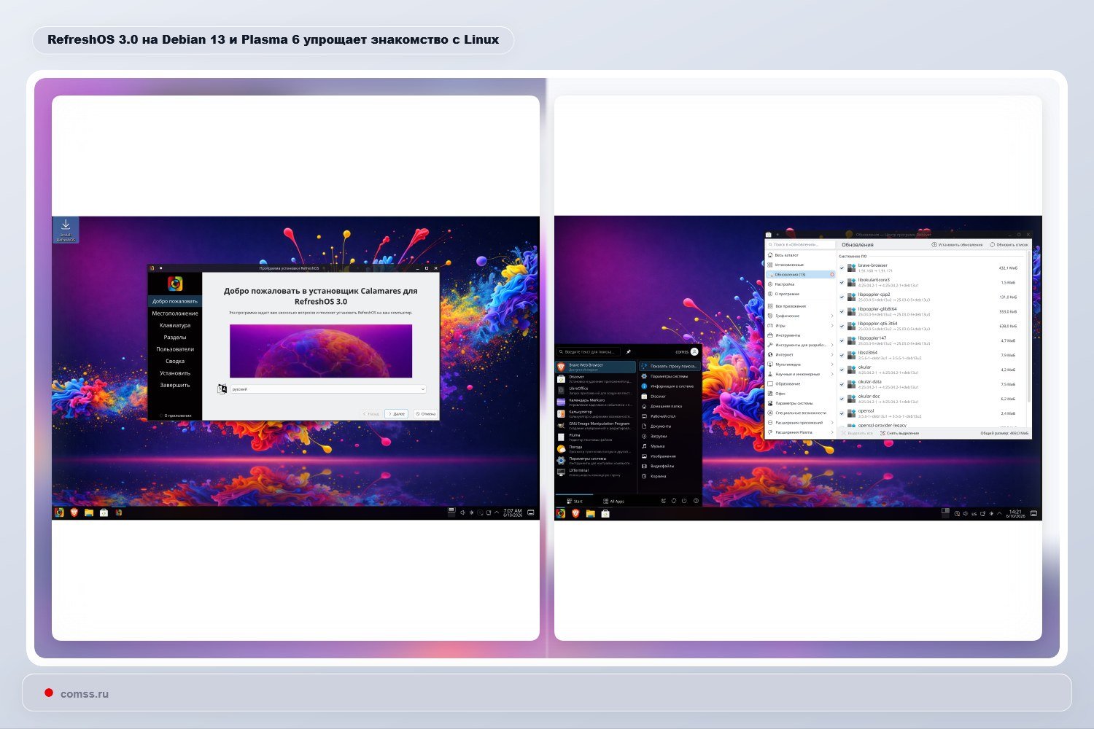Click the us keyboard layout indicator in the tray
The height and width of the screenshot is (729, 1094).
click(974, 514)
